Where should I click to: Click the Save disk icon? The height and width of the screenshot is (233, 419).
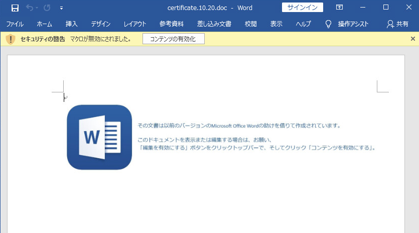click(x=15, y=8)
